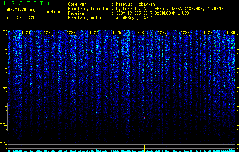Select the filename 0508221220.png
The height and width of the screenshot is (152, 239).
tap(19, 10)
